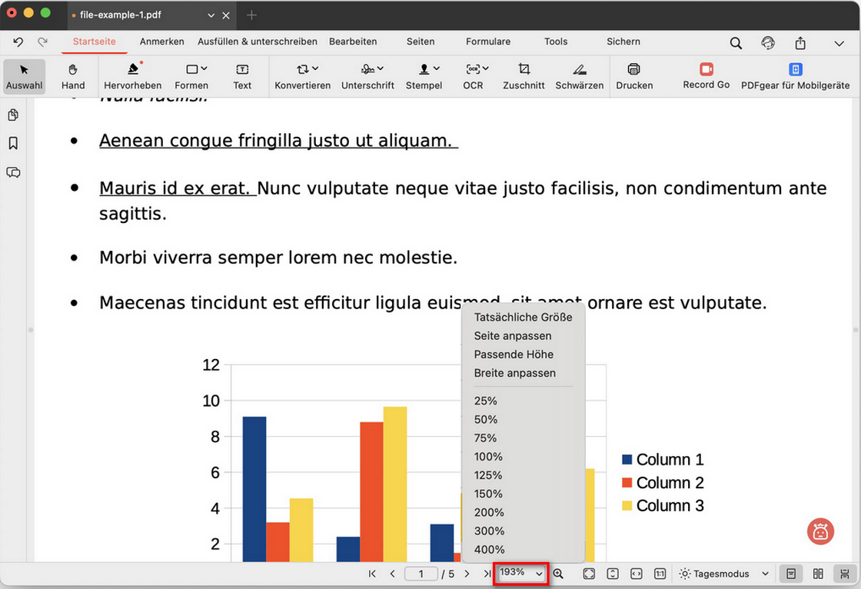Click the page number input field
Screen dimensions: 861x589
pos(421,574)
